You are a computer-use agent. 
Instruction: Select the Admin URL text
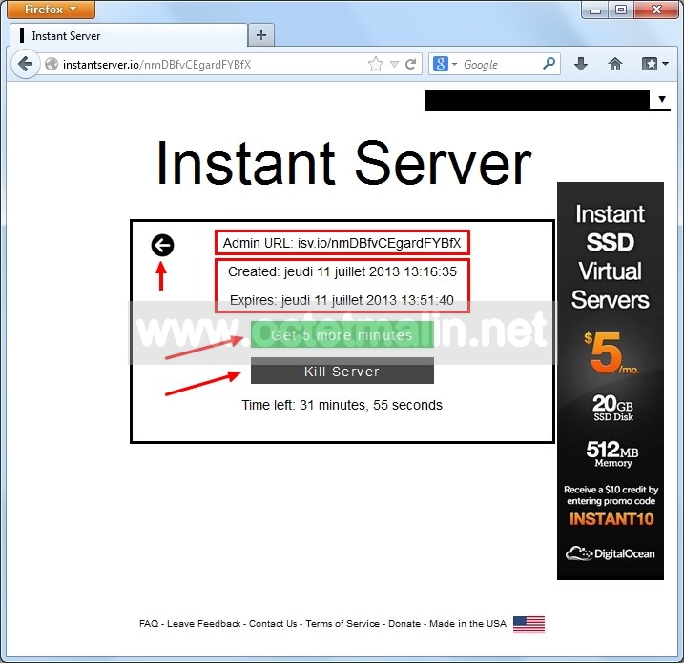tap(342, 243)
